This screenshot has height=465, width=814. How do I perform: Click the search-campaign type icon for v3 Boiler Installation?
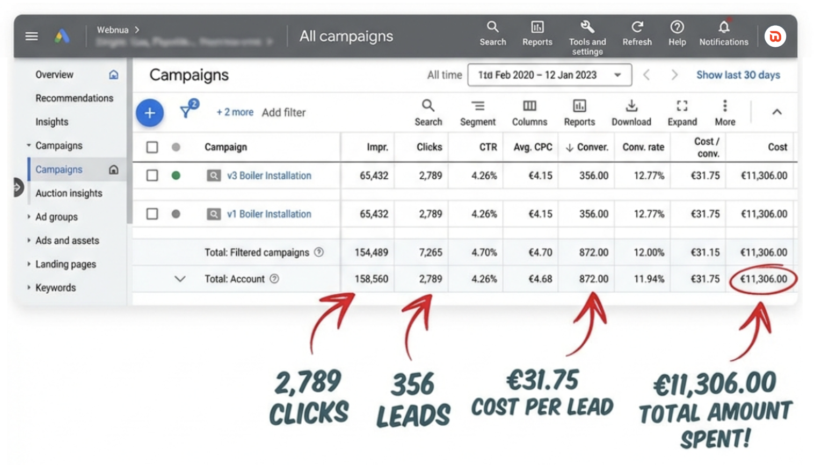coord(214,176)
